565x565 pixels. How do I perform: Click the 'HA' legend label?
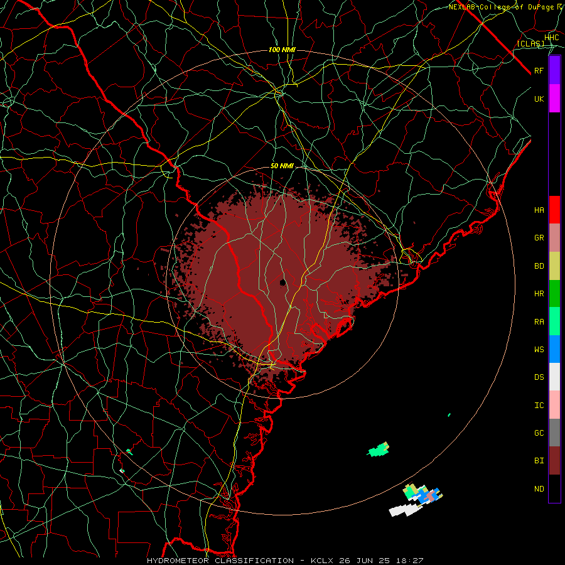539,210
